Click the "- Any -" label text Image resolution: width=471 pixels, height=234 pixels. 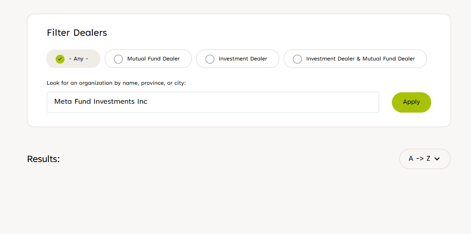click(x=79, y=59)
